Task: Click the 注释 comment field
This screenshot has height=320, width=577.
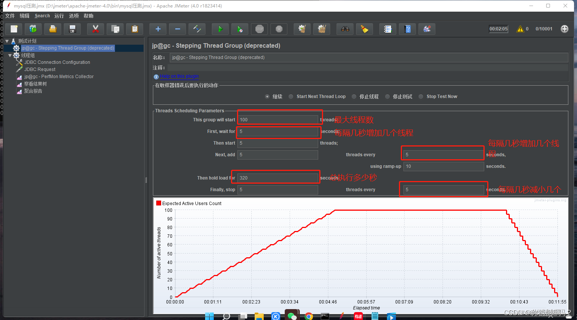Action: coord(368,68)
